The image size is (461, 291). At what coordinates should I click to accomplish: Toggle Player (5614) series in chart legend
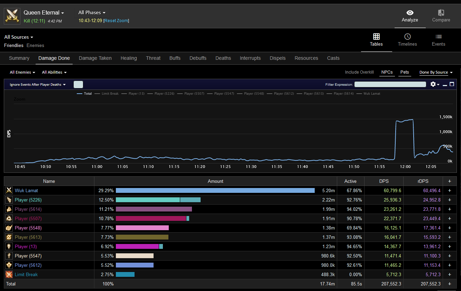[340, 94]
